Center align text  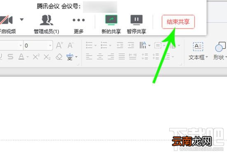click(x=100, y=57)
